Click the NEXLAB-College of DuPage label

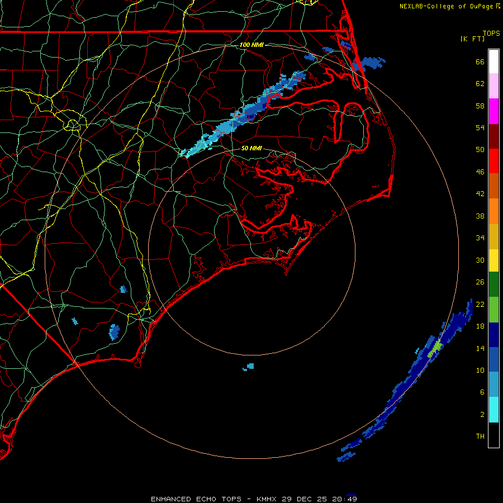point(450,6)
